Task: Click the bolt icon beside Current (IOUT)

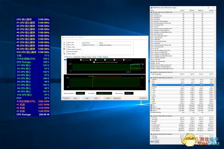Action: click(151, 125)
